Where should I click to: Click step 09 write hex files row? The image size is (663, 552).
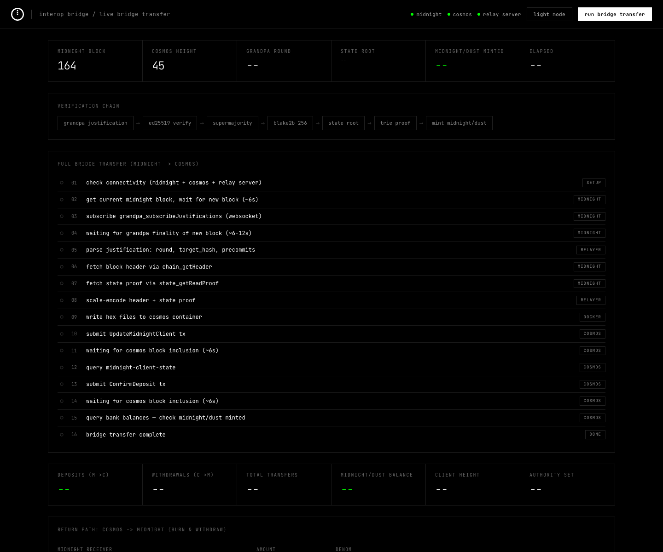pos(331,317)
